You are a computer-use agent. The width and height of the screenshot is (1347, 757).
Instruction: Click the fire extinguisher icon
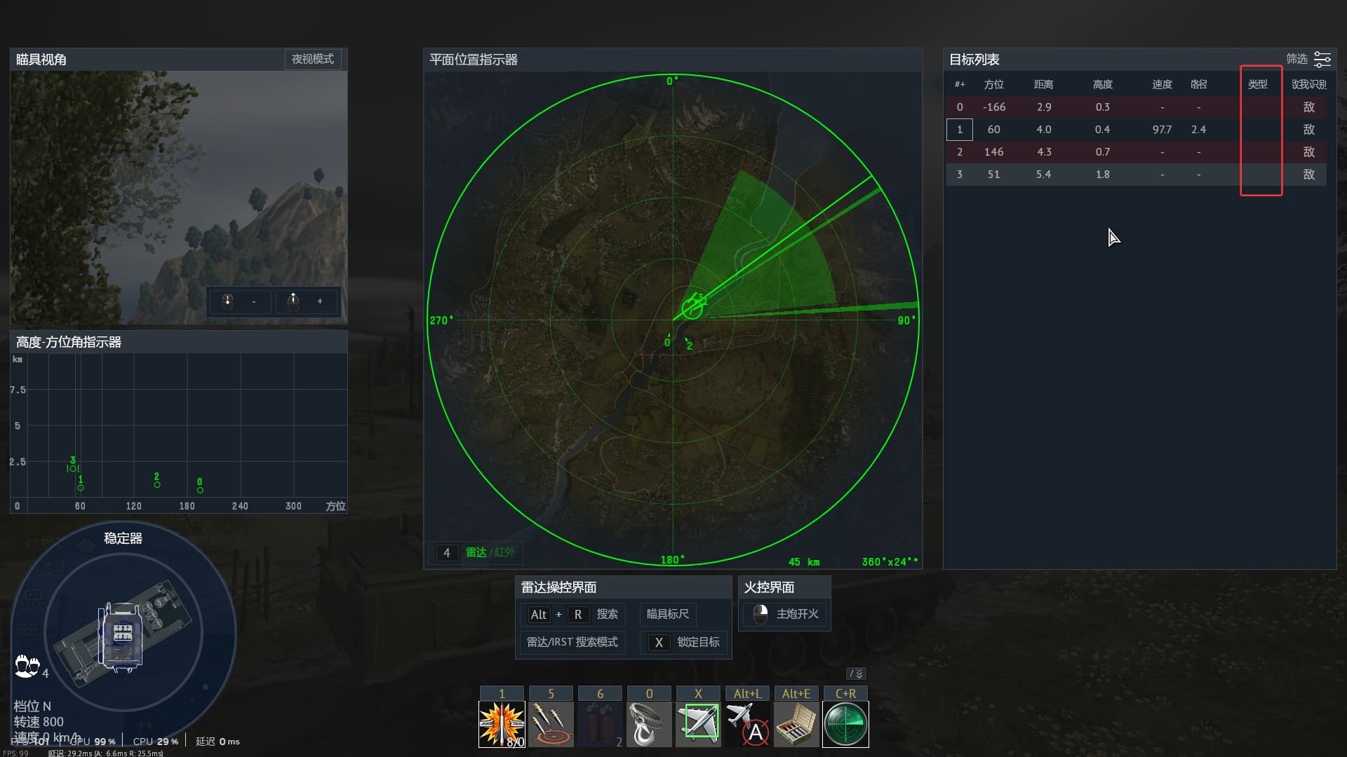tap(600, 724)
